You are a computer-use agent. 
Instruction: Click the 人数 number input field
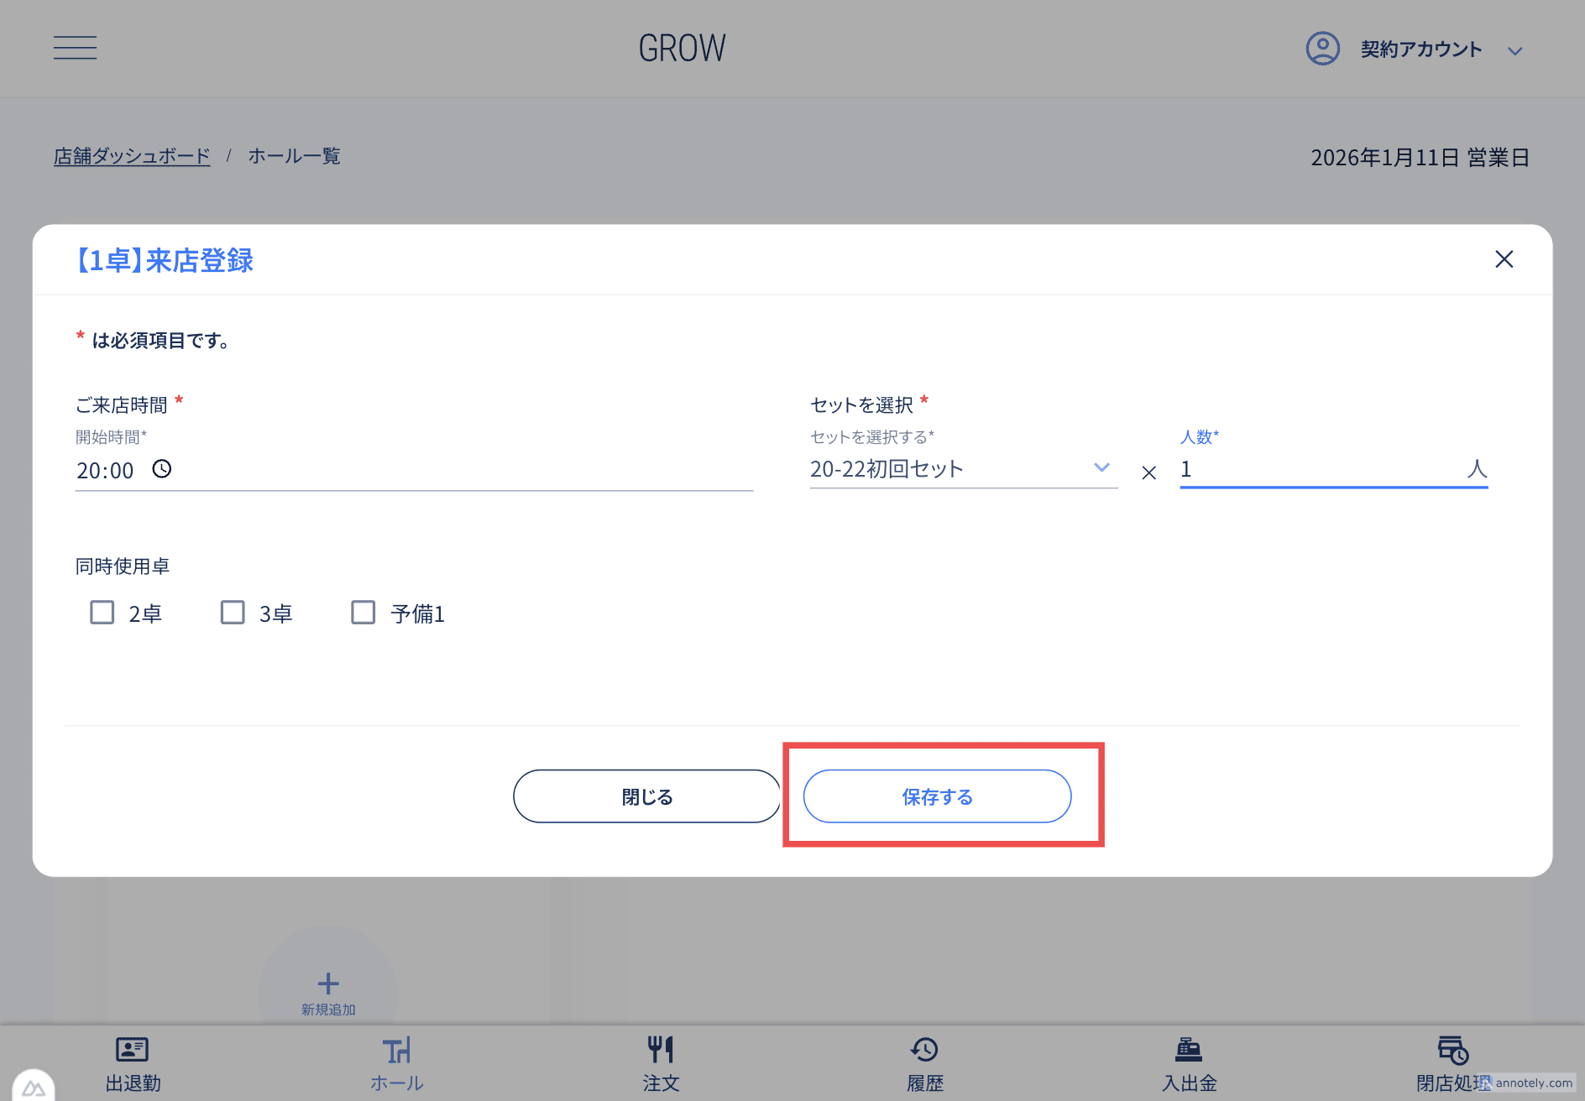1318,469
